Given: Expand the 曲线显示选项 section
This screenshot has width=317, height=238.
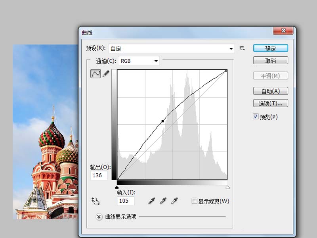Looking at the screenshot, I should 99,217.
